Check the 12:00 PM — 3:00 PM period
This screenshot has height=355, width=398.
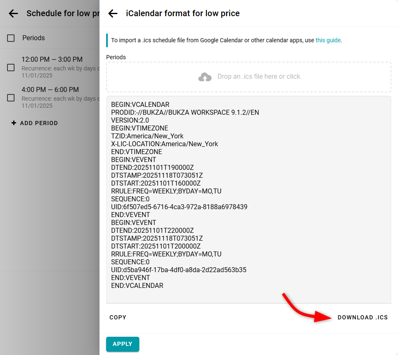[11, 68]
